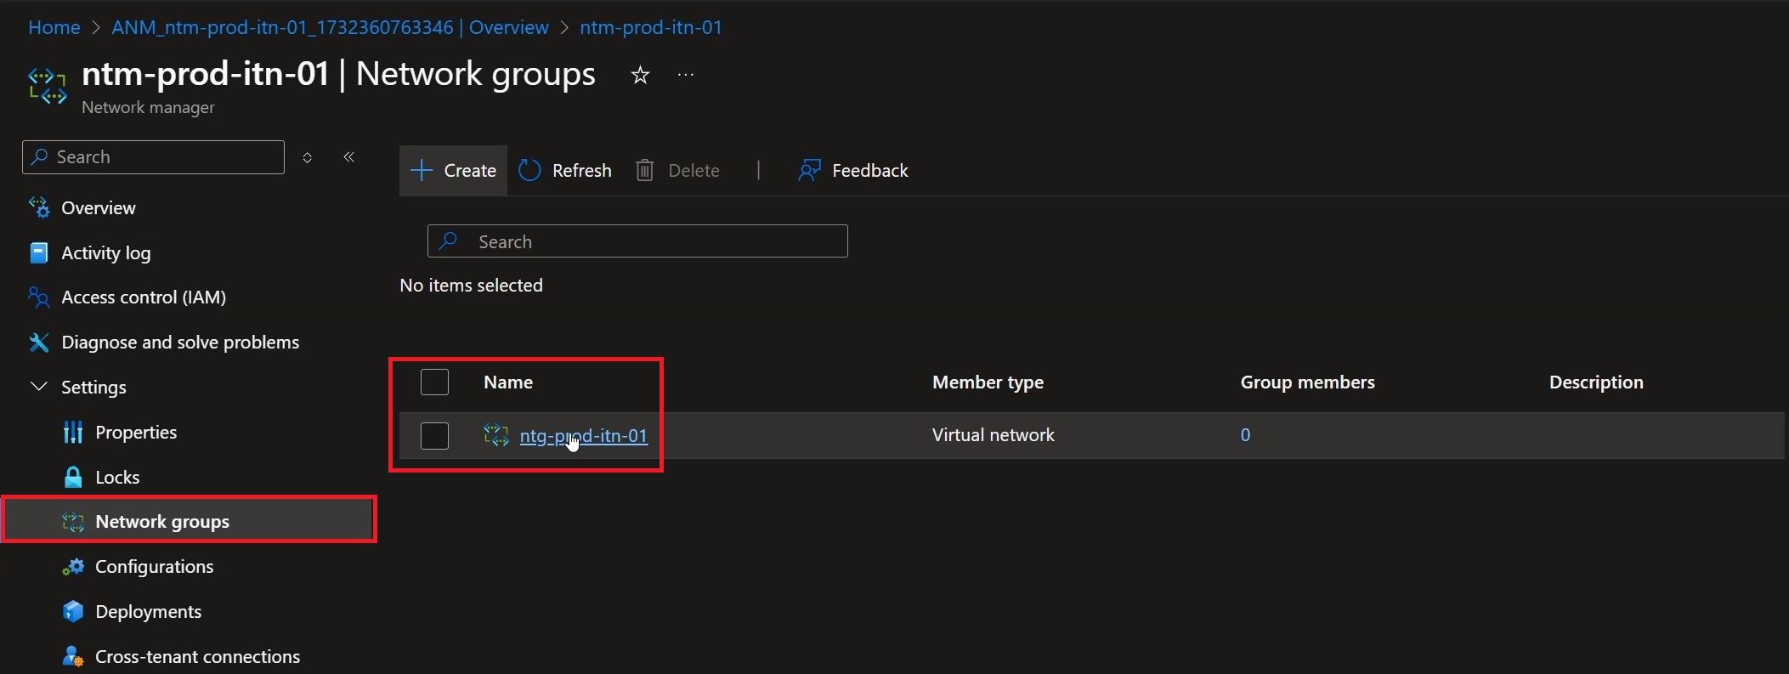Favorite this page with the star icon
The image size is (1789, 674).
(x=640, y=76)
